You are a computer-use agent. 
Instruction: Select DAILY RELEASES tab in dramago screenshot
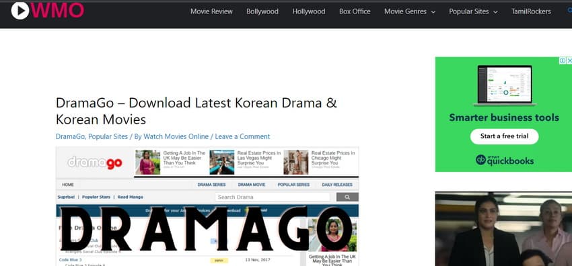(337, 185)
